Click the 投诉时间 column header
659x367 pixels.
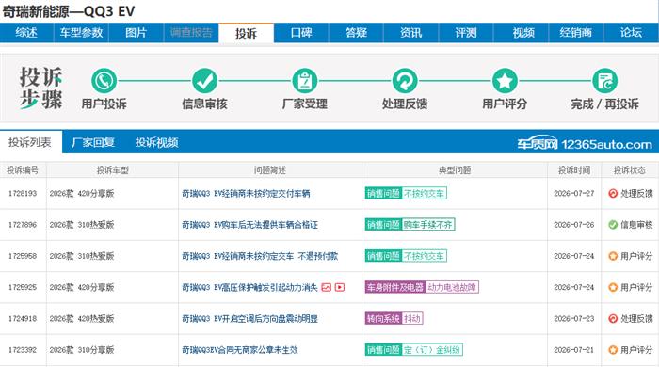574,170
